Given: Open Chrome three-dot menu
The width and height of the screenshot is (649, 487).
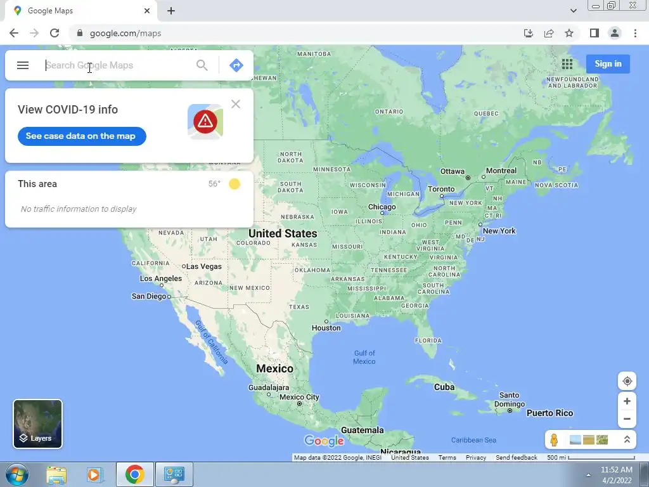Looking at the screenshot, I should [635, 33].
